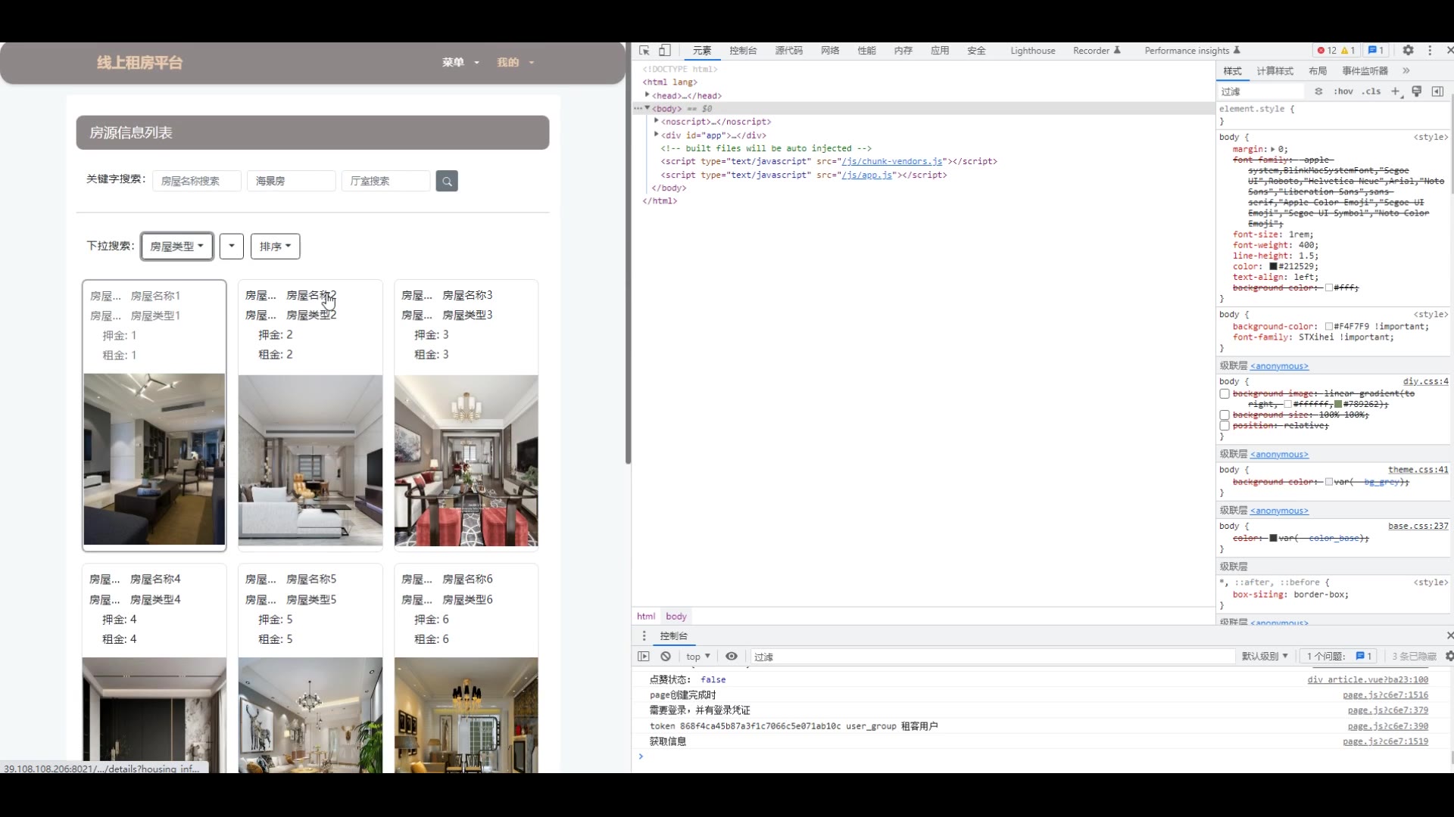Follow the /js/chunk-vendors.js link
1454x817 pixels.
892,161
